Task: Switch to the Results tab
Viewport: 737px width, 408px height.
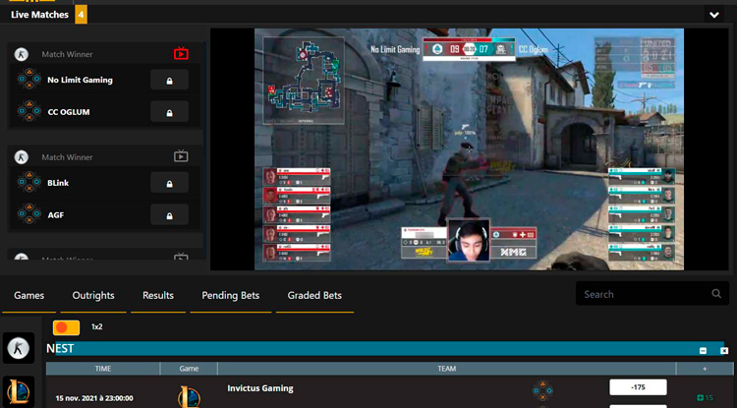Action: 158,296
